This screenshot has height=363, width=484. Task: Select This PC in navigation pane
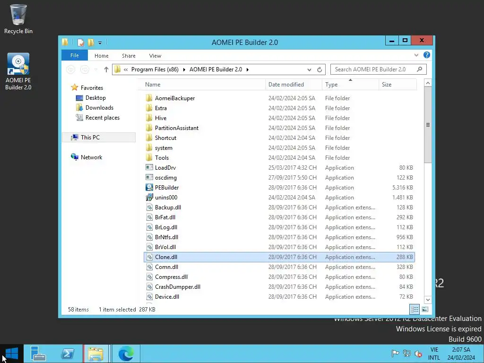coord(99,138)
